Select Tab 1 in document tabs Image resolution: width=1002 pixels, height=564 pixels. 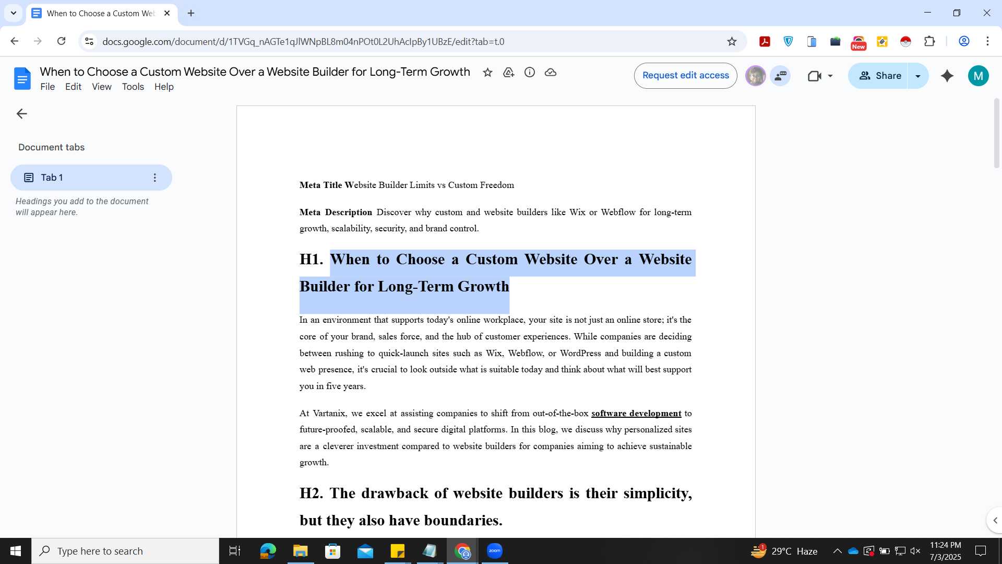(x=91, y=178)
